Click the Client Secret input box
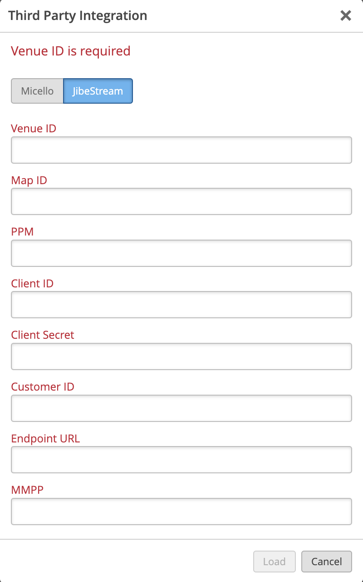The image size is (363, 582). pos(181,356)
